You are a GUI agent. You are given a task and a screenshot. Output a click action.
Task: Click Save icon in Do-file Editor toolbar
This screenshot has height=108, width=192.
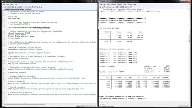click(8, 7)
